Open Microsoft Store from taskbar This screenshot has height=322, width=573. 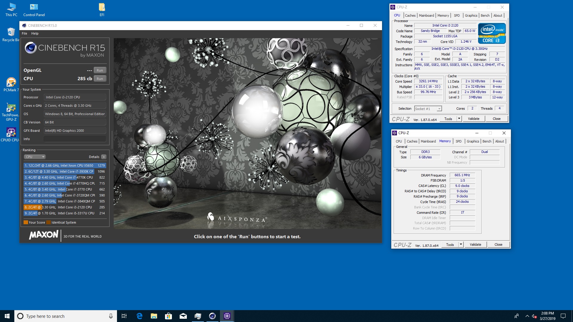169,316
